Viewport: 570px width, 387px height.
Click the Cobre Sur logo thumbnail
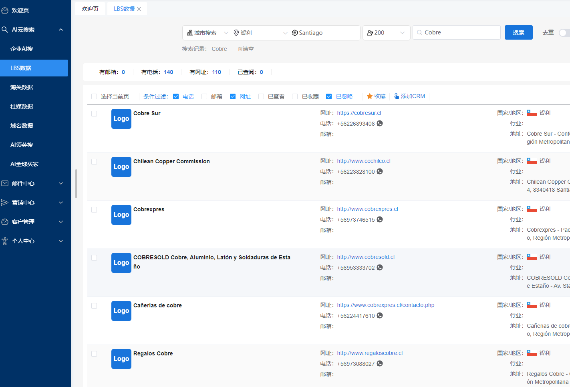coord(121,119)
